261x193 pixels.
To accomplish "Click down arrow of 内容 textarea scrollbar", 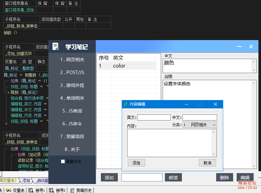I will [x=214, y=154].
